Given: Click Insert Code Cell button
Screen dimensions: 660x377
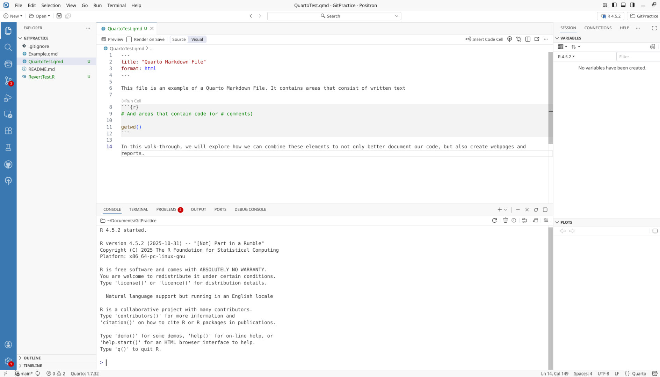Looking at the screenshot, I should click(484, 39).
